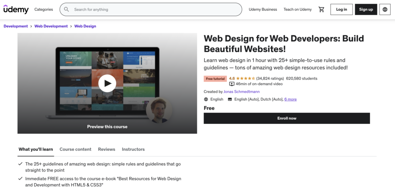Go to Web Development breadcrumb
This screenshot has width=395, height=190.
51,26
